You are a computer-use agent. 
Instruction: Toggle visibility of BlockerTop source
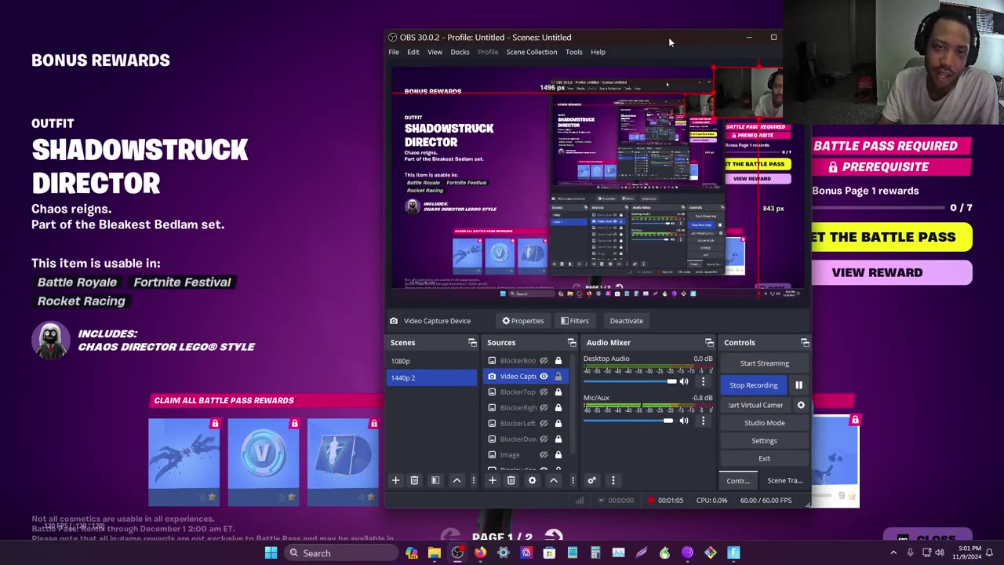tap(544, 392)
